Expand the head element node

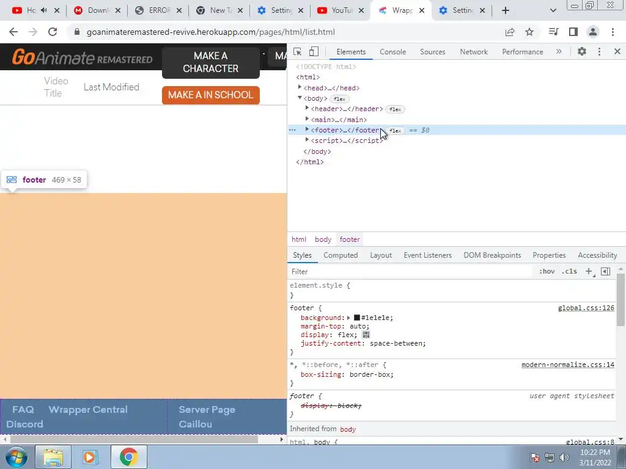point(300,87)
